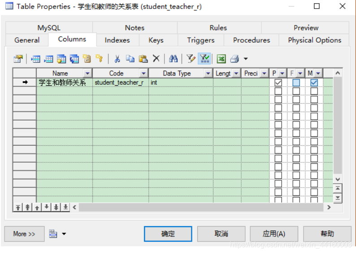356x253 pixels.
Task: Open column Properties toolbar icon
Action: [x=18, y=59]
